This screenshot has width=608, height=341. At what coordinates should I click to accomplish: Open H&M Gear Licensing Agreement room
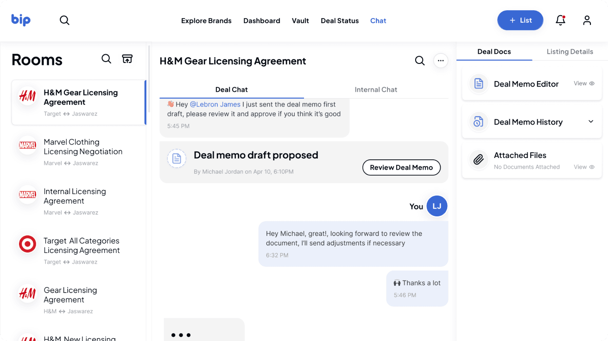(x=79, y=102)
